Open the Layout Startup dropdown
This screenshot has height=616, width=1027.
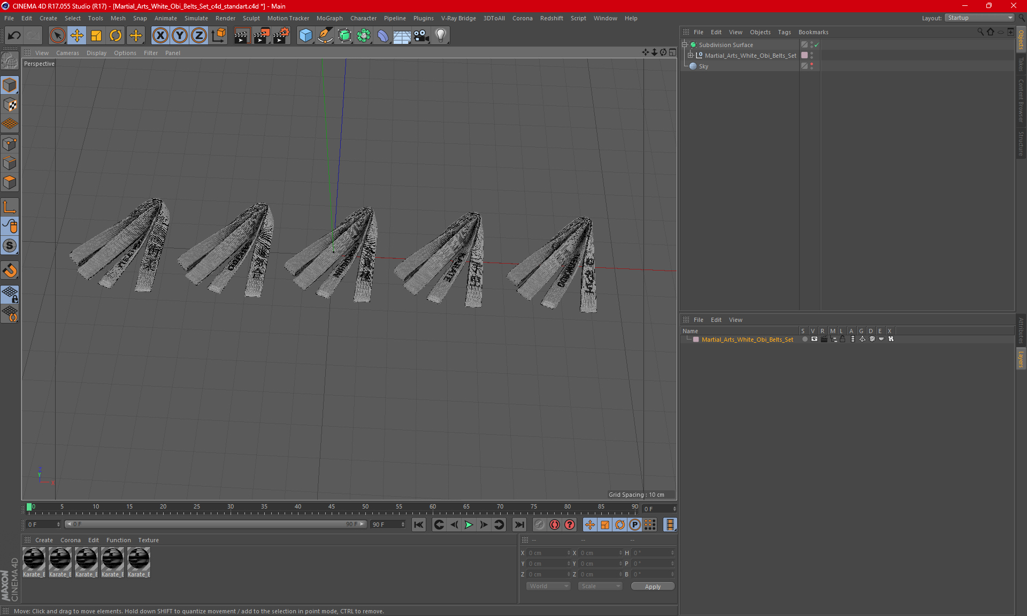point(979,18)
